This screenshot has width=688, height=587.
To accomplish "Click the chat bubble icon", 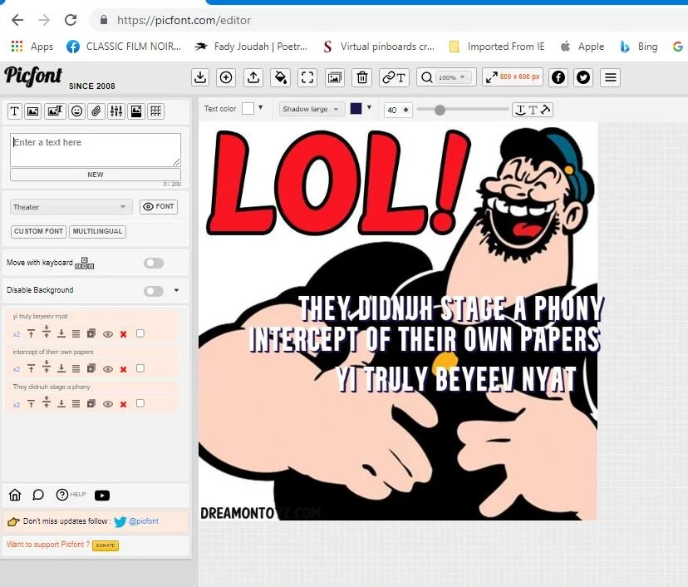I will point(38,495).
